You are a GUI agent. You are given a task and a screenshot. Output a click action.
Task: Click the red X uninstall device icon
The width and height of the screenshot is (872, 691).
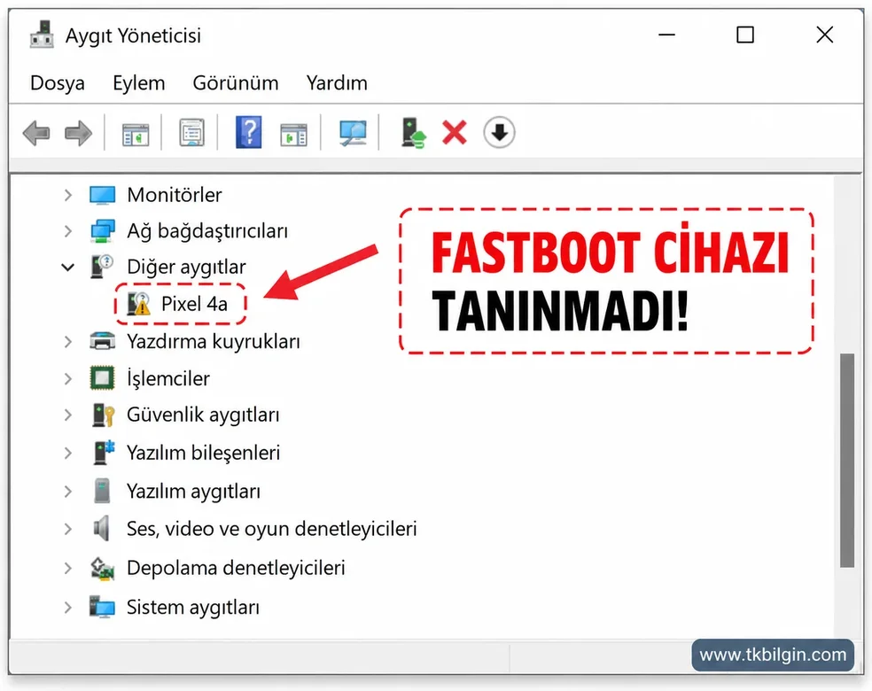pyautogui.click(x=455, y=133)
